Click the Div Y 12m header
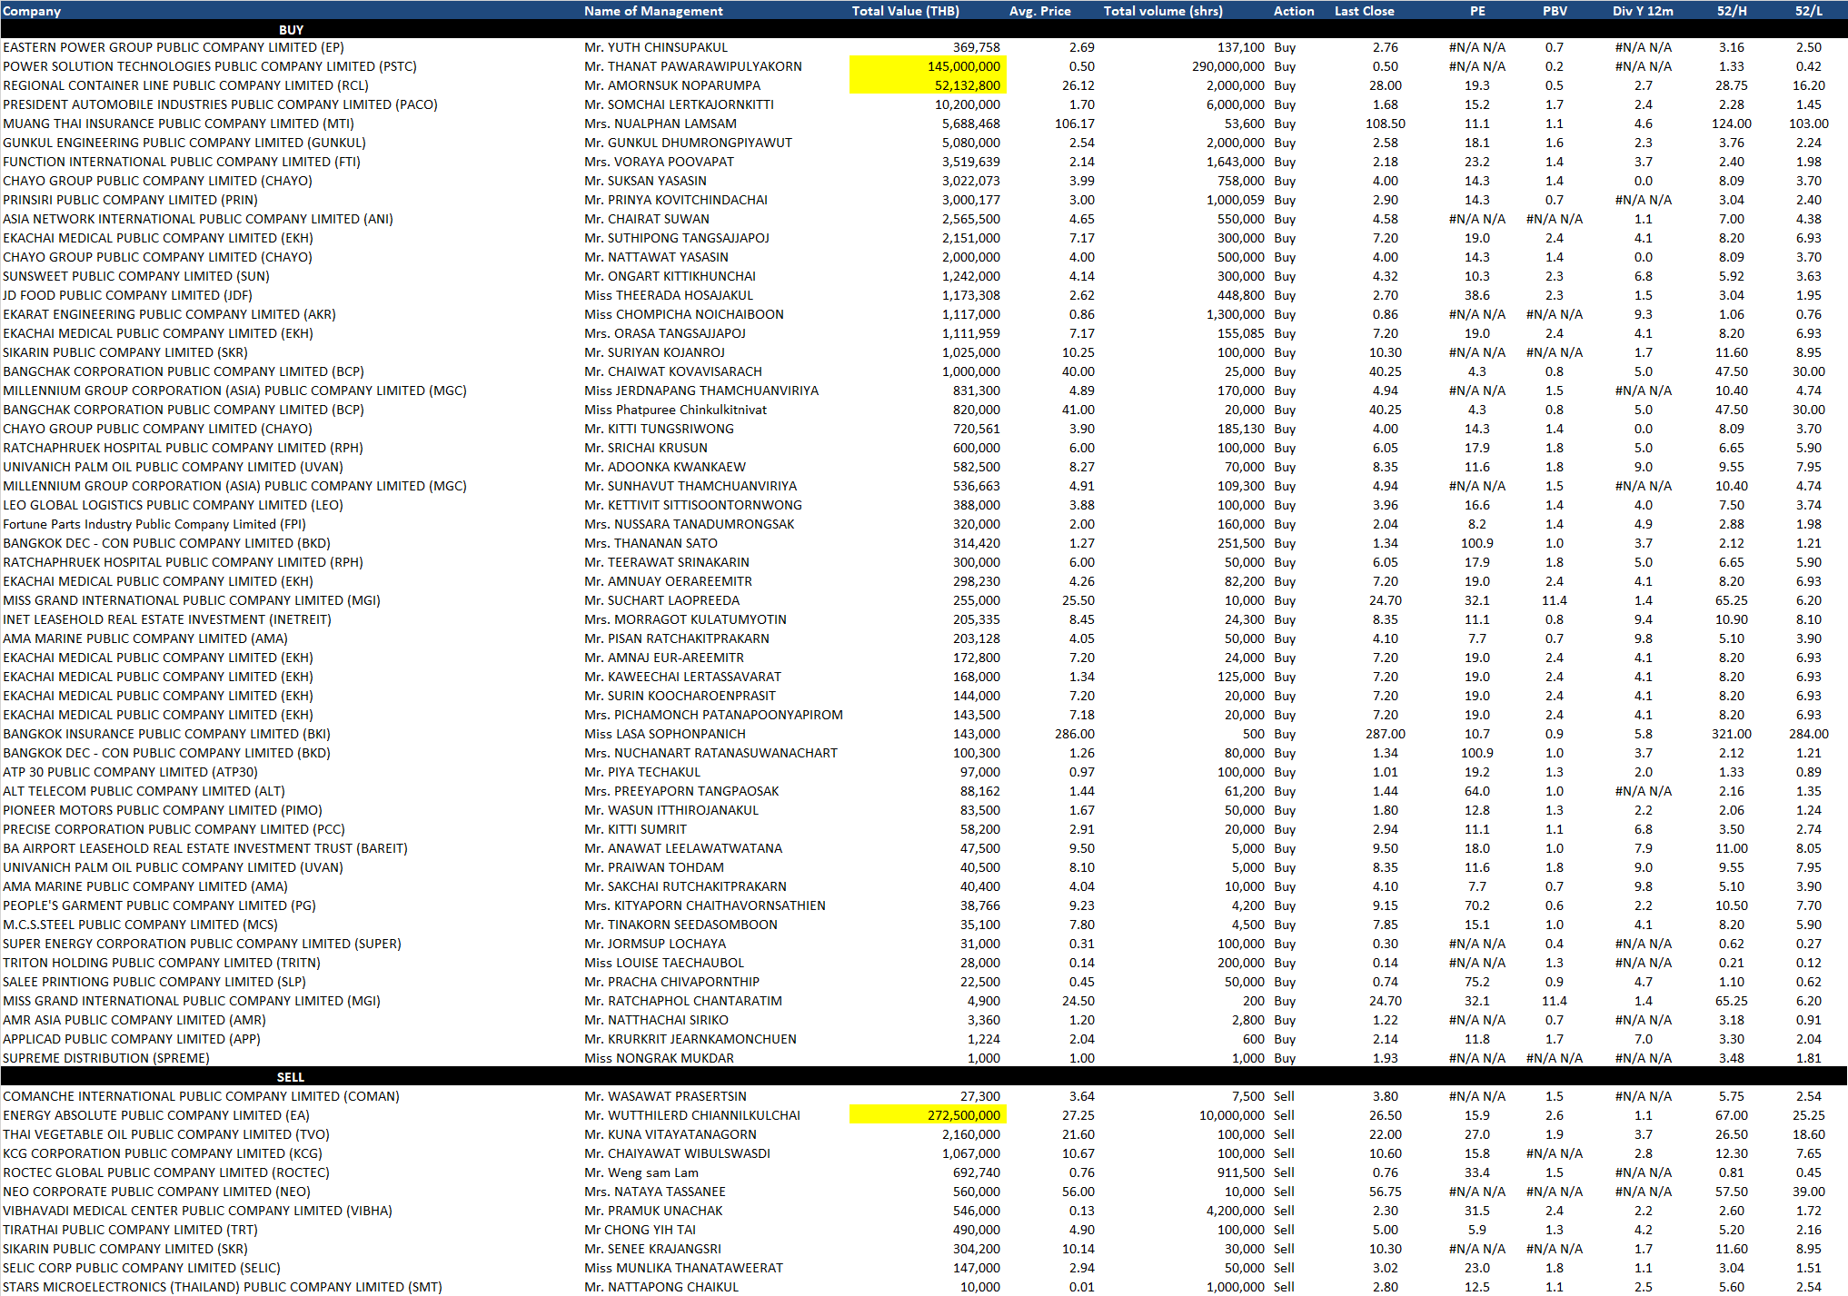The width and height of the screenshot is (1848, 1296). coord(1643,11)
